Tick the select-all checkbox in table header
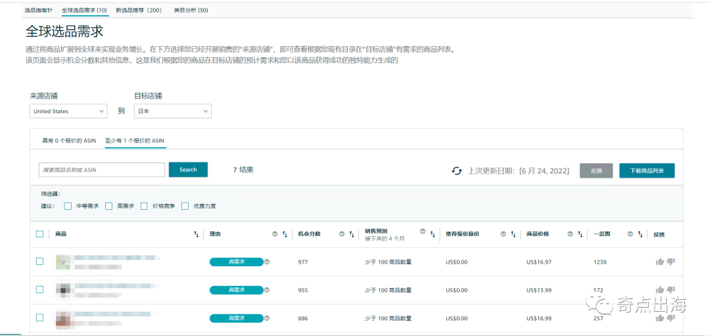The image size is (710, 336). tap(39, 234)
